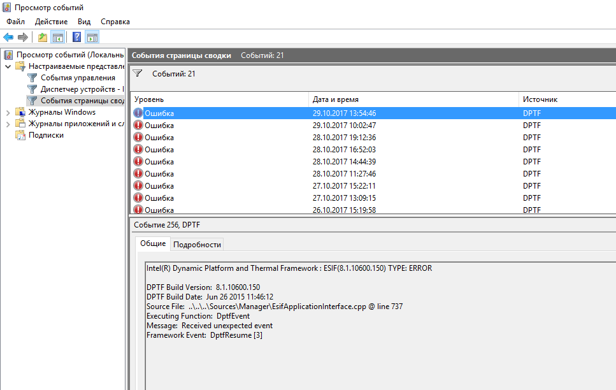Expand the 'Журналы приложений и служб' node
This screenshot has height=390, width=616.
pyautogui.click(x=8, y=124)
